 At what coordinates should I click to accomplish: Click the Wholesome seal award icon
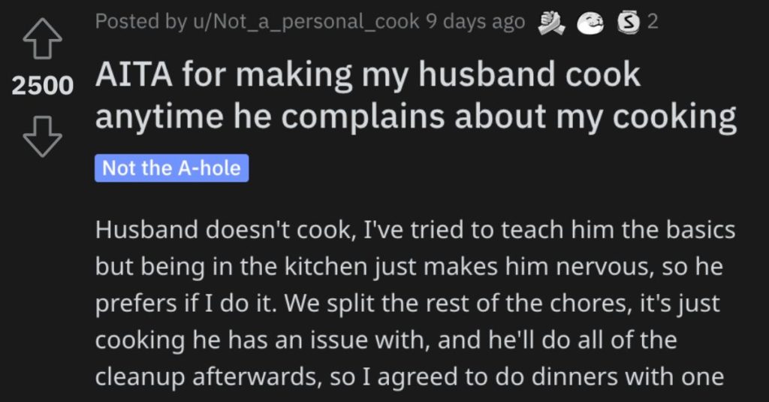590,23
